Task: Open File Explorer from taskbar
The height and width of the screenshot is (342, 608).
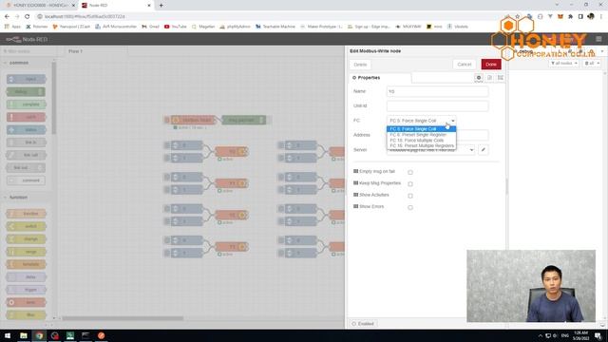Action: (24, 335)
